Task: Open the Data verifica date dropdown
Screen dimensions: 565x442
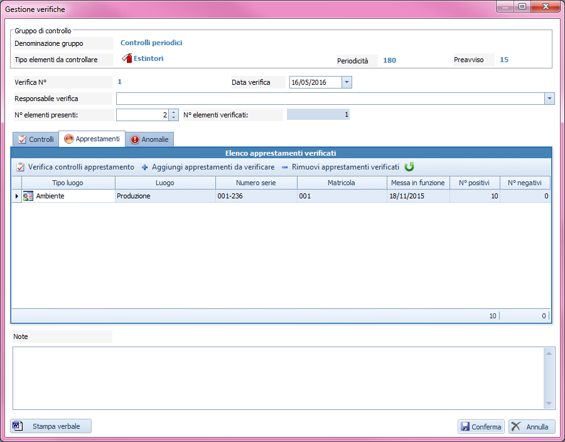Action: [347, 82]
